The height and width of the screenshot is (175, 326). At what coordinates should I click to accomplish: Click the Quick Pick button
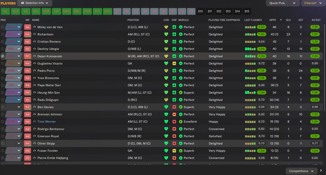(x=277, y=3)
